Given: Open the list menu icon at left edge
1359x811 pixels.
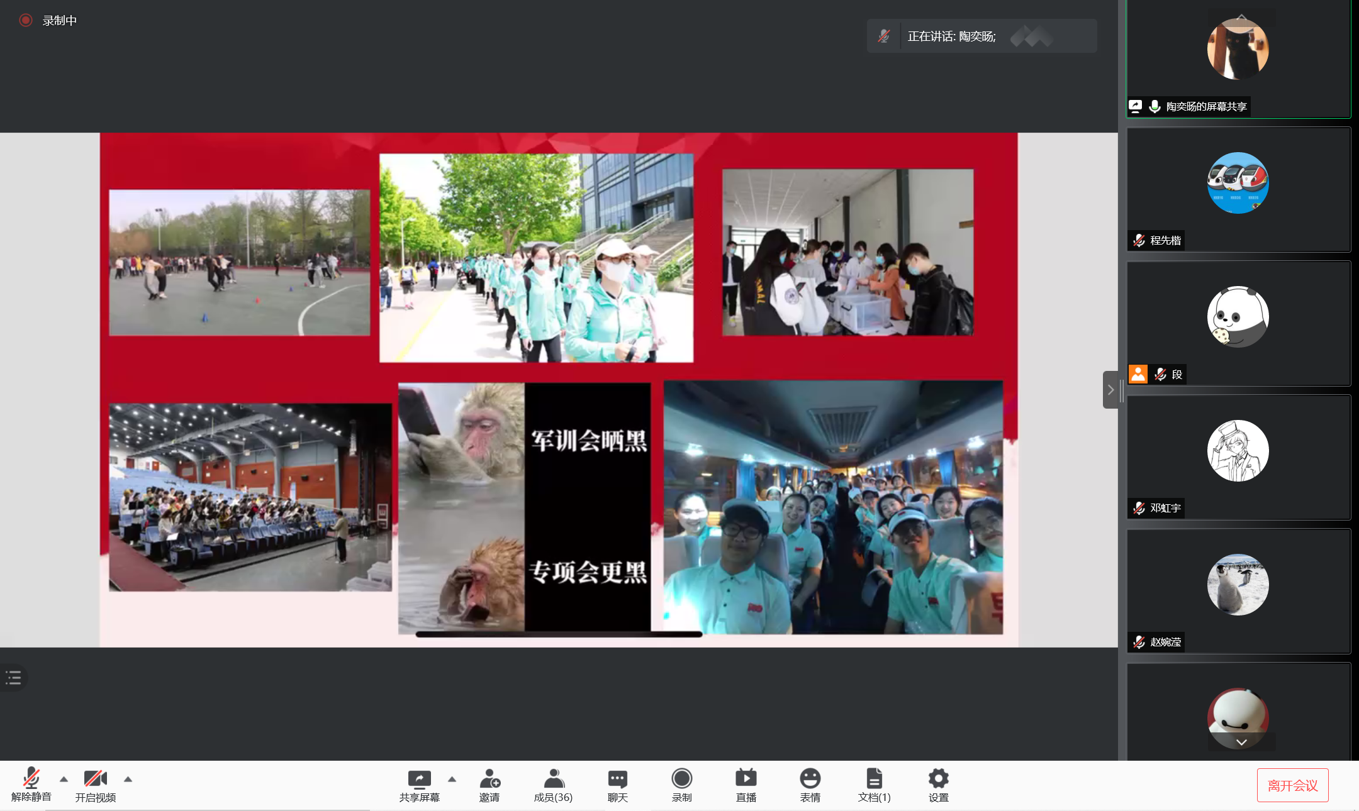Looking at the screenshot, I should [x=13, y=678].
